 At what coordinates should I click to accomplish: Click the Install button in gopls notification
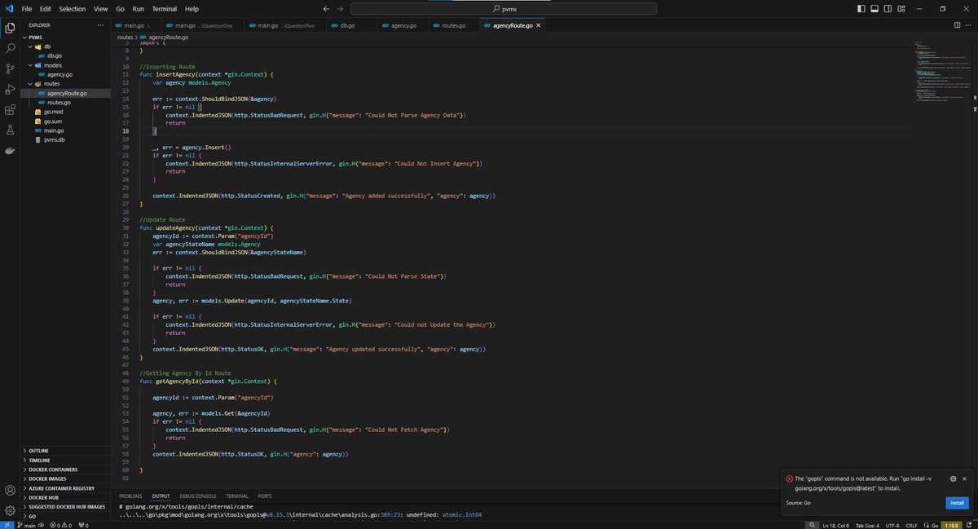pyautogui.click(x=957, y=503)
